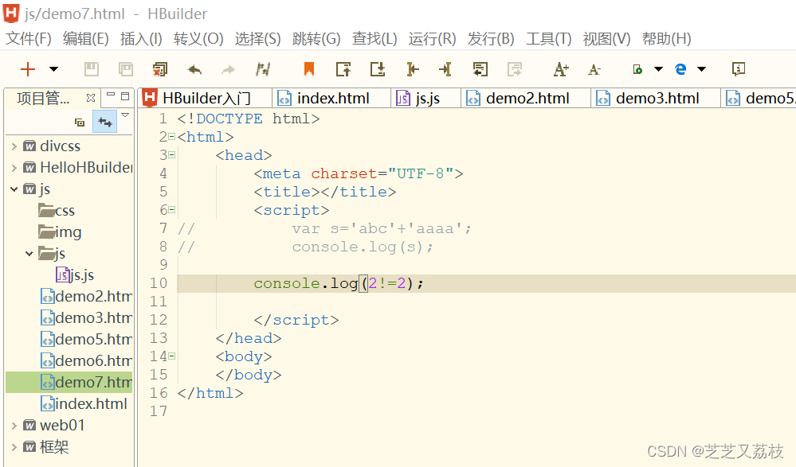Close the project manager panel tab
796x467 pixels.
point(91,98)
